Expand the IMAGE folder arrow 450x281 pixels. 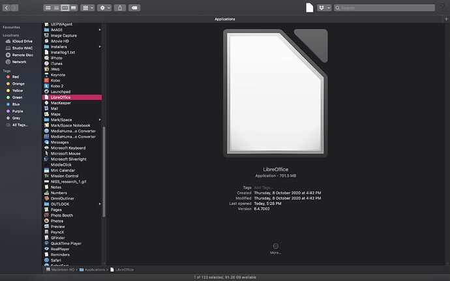[100, 30]
